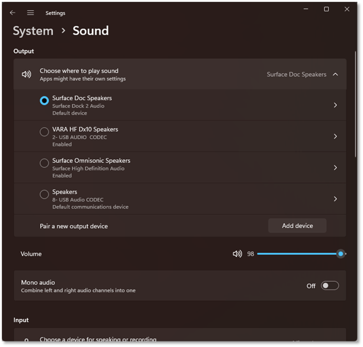Click the Sound breadcrumb title
This screenshot has height=347, width=363.
pyautogui.click(x=91, y=31)
